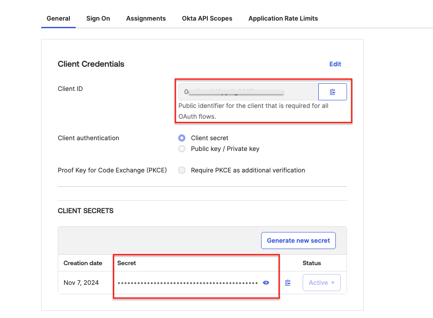Go to the Assignments tab
The height and width of the screenshot is (318, 433).
click(146, 18)
